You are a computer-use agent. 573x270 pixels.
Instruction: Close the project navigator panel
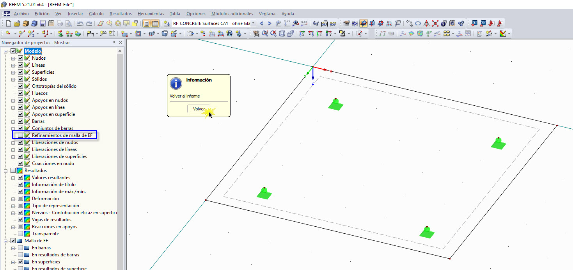click(x=121, y=43)
